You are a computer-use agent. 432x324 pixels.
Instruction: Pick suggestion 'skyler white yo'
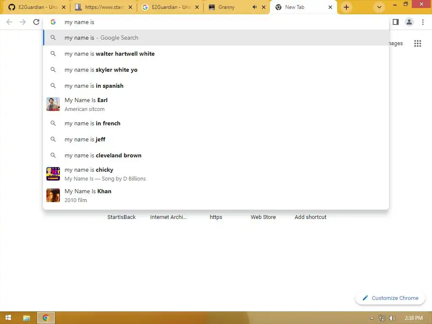(x=216, y=70)
